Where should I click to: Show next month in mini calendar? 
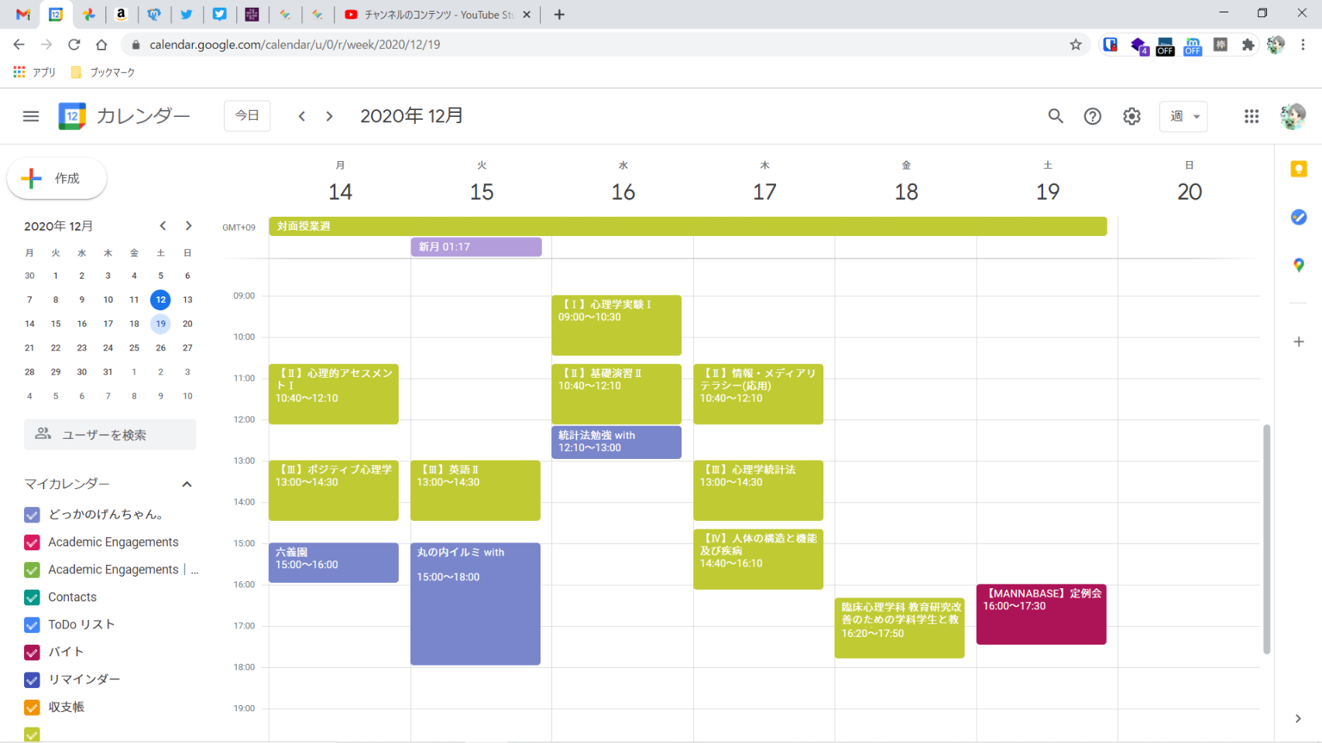click(x=188, y=226)
